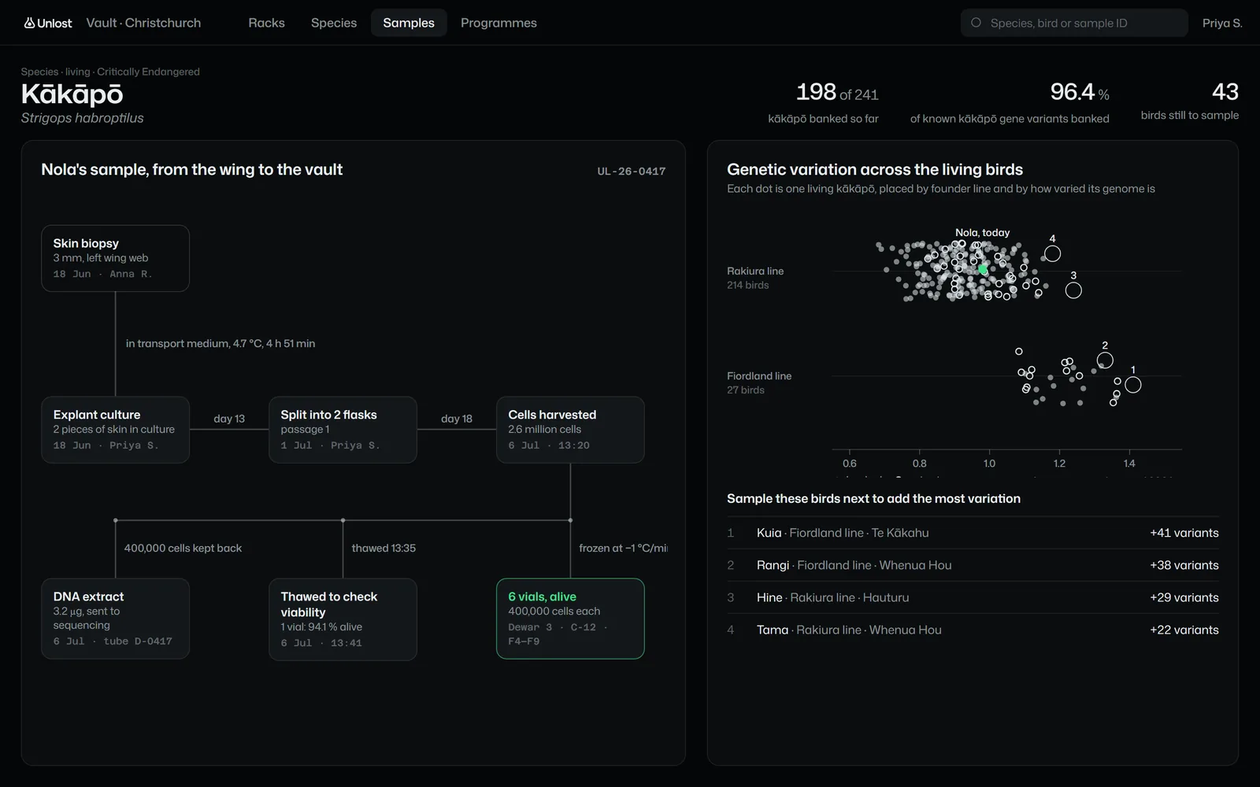Open the Tama · Rakiura line row

click(973, 630)
